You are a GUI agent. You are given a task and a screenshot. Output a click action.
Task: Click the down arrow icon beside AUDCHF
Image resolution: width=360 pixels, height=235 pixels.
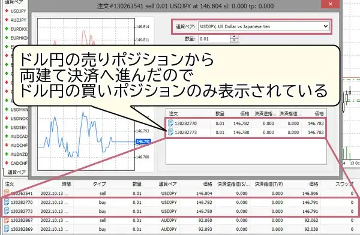click(7, 145)
